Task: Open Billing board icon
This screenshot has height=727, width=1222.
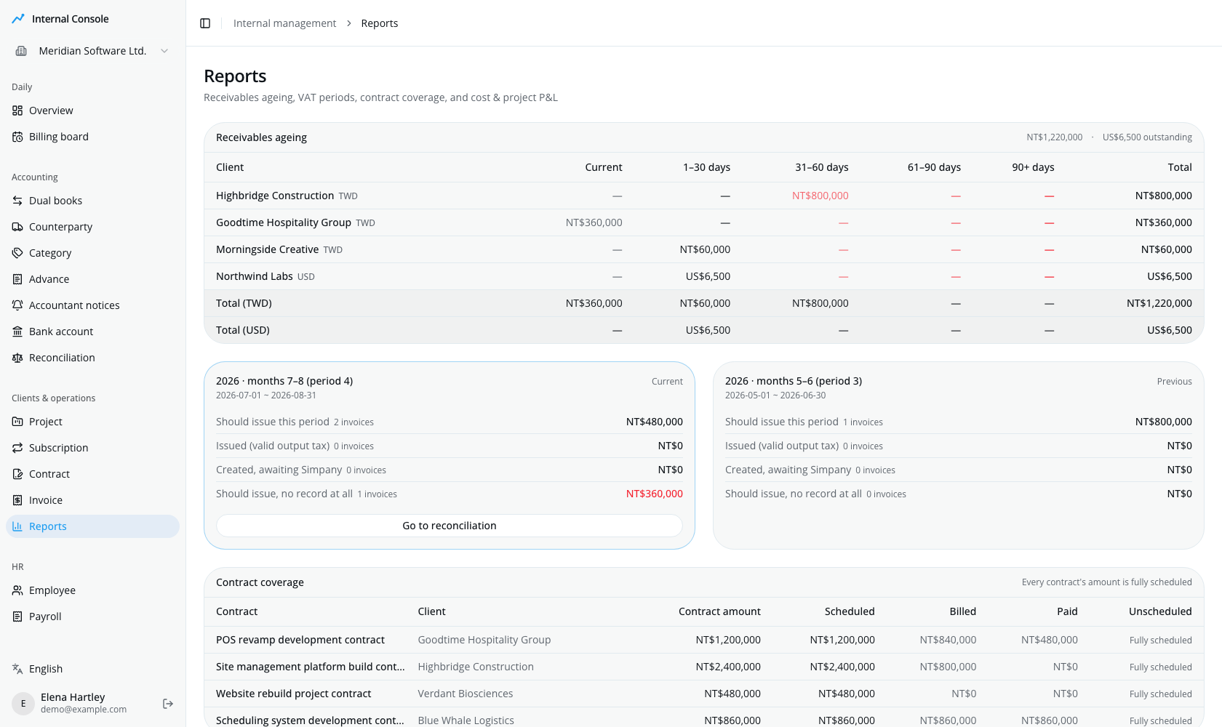Action: pyautogui.click(x=17, y=137)
